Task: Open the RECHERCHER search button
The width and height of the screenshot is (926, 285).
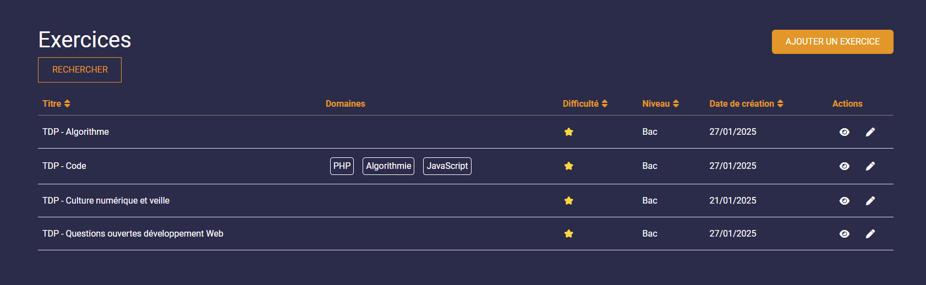Action: 80,70
